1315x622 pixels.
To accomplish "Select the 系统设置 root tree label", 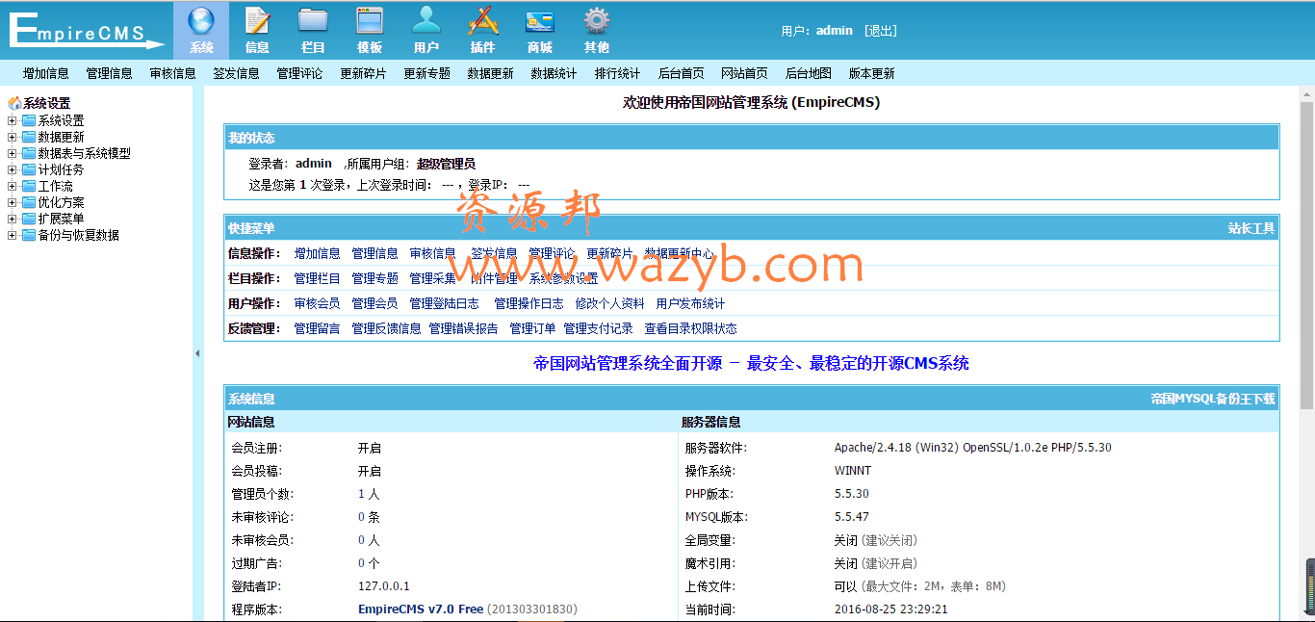I will (47, 103).
